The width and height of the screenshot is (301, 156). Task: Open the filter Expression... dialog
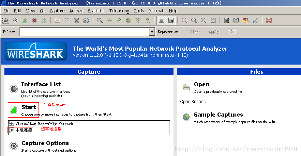(170, 32)
